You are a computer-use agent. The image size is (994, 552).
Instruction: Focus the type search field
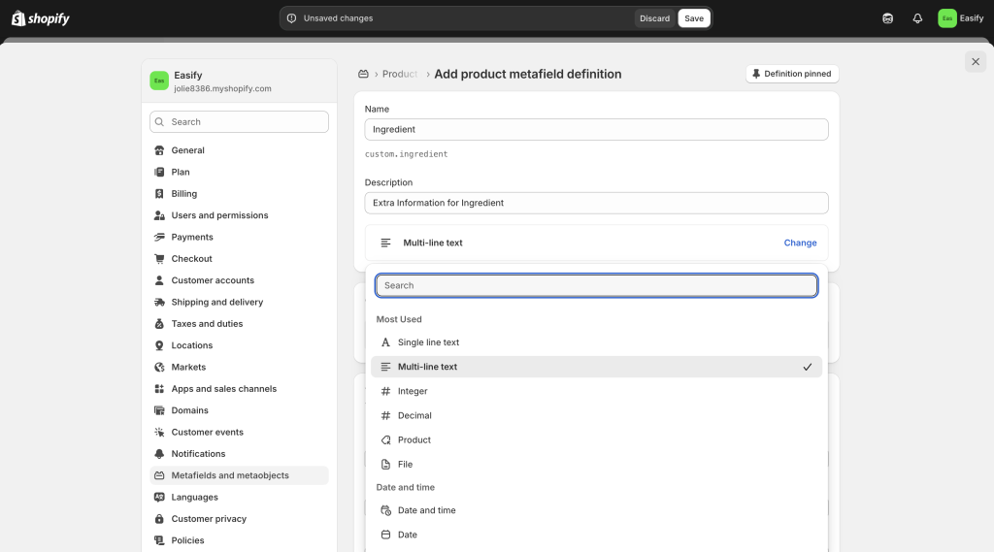pos(596,285)
